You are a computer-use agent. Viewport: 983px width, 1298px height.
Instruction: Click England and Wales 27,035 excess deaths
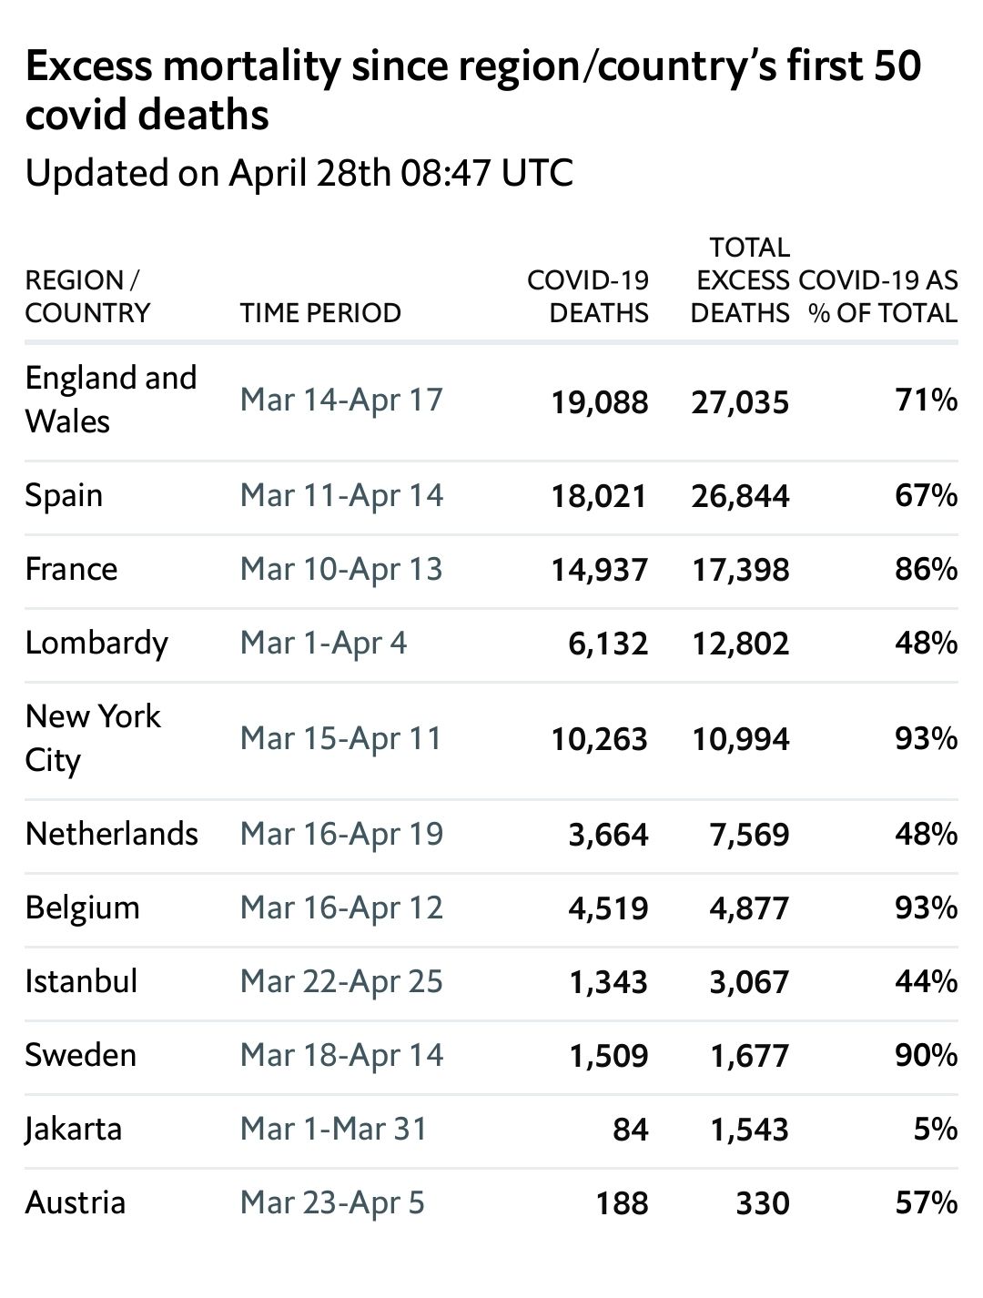coord(739,401)
